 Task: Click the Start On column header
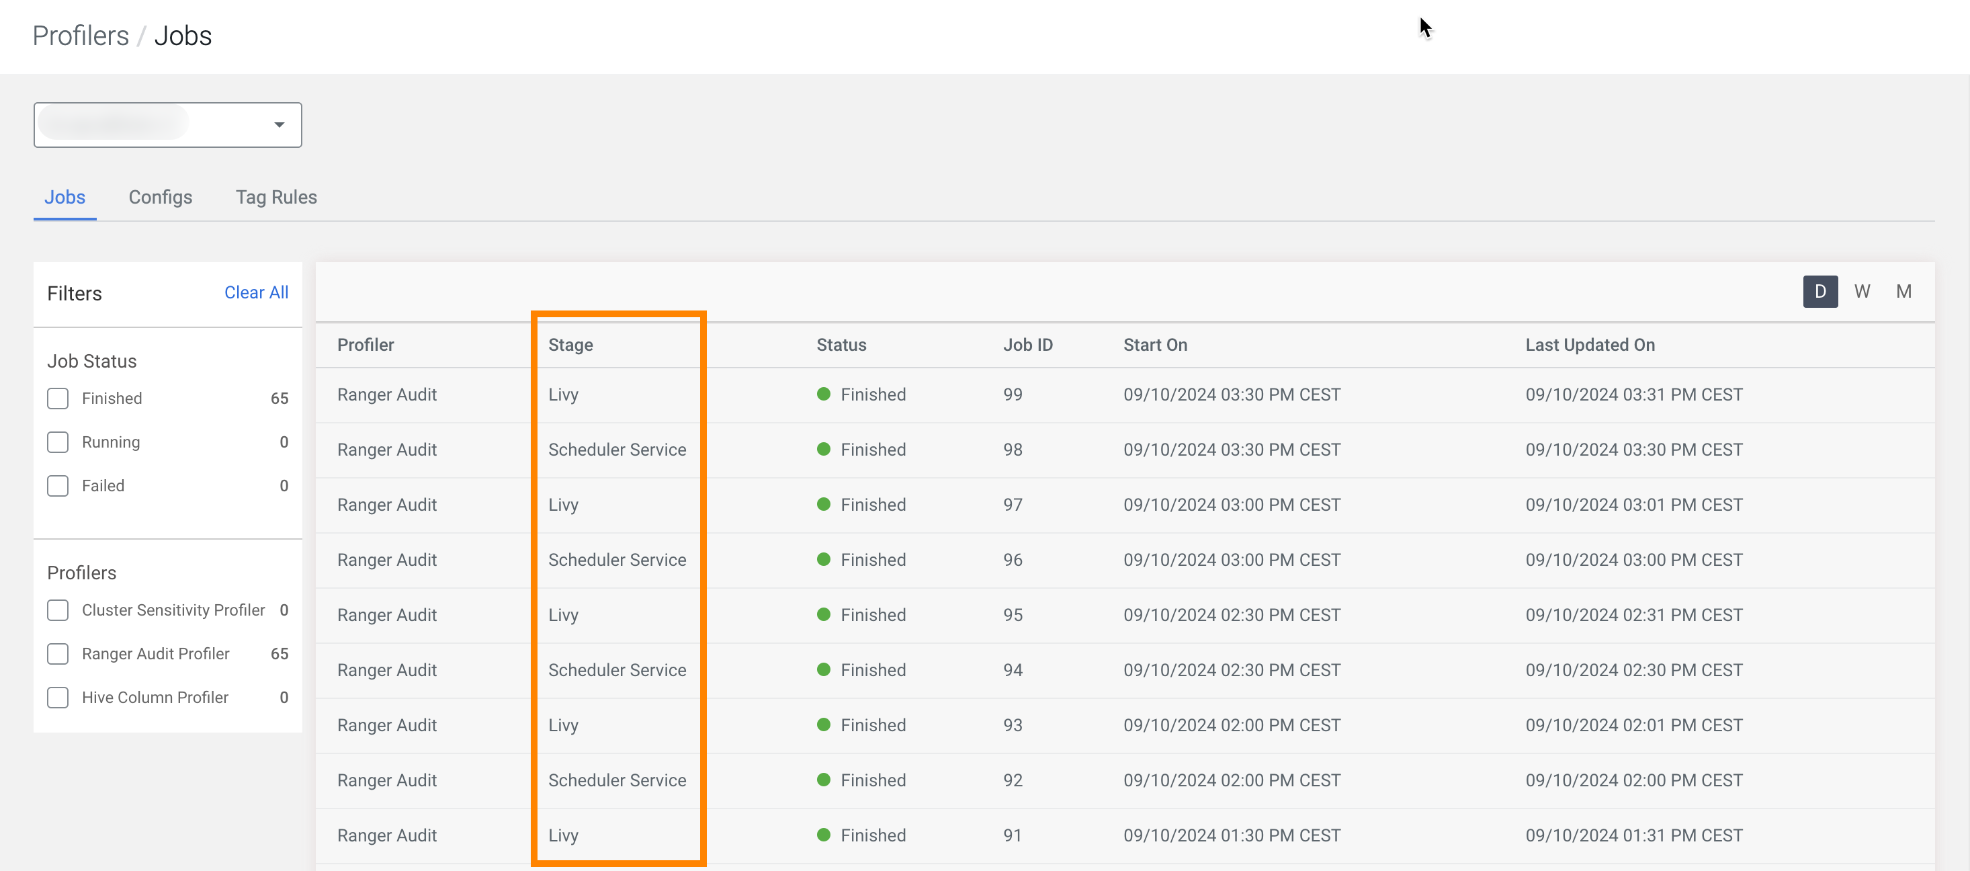(x=1155, y=345)
